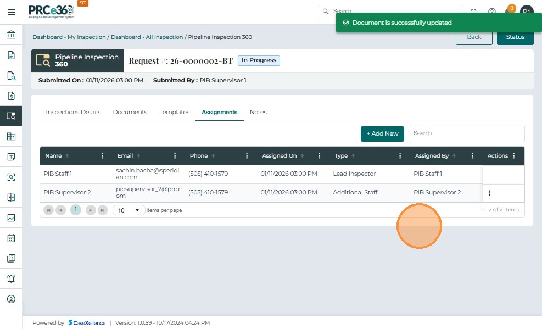Click the success notification toast

click(439, 23)
